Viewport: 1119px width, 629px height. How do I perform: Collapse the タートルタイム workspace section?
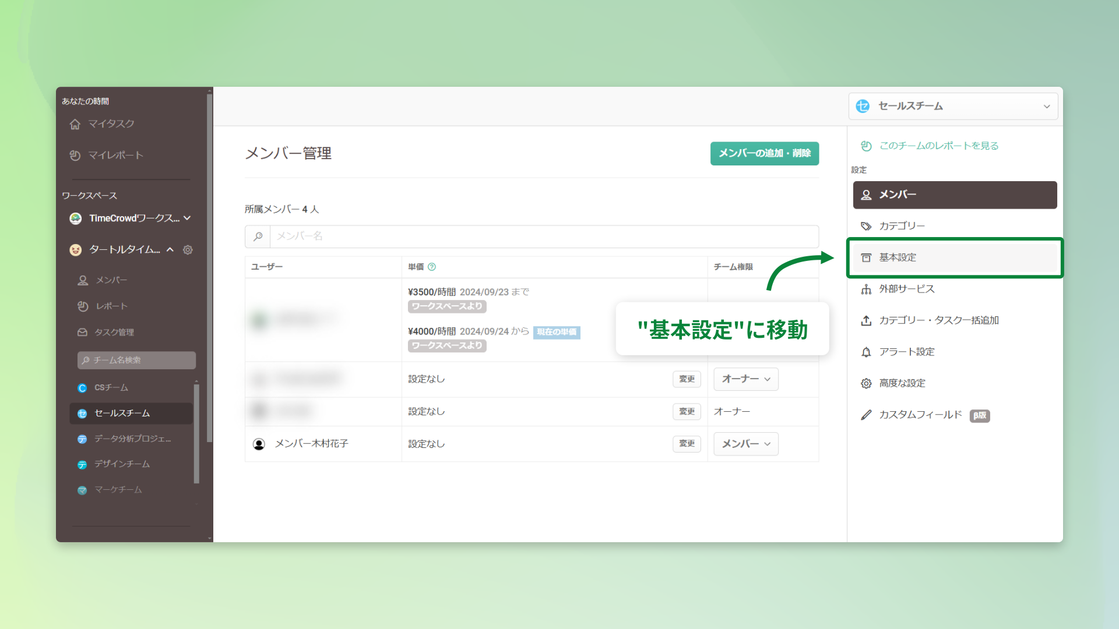point(170,250)
